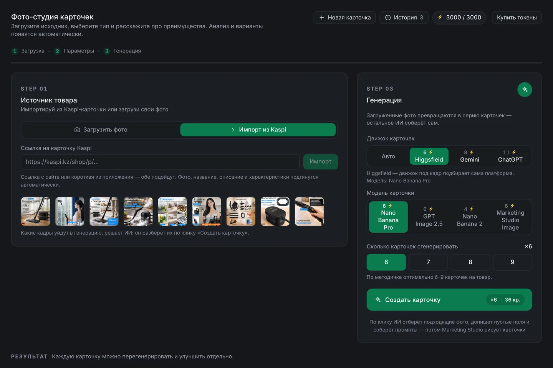
Task: Go to the Параметры step
Action: tap(75, 51)
